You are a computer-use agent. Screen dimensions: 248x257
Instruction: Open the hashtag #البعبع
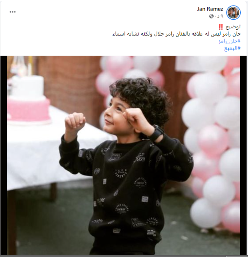tap(232, 48)
